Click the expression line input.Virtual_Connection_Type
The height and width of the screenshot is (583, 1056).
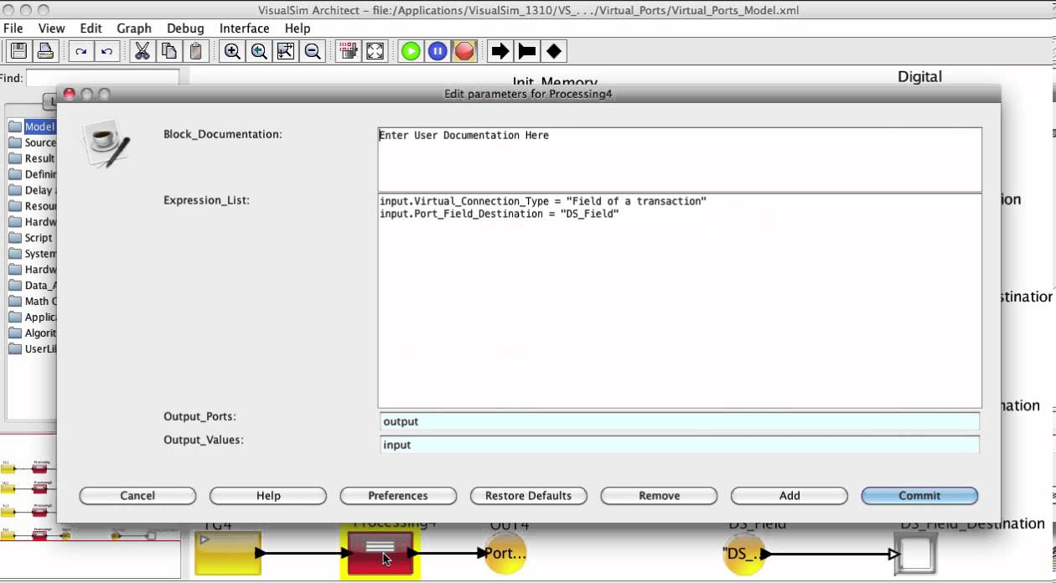tap(543, 202)
